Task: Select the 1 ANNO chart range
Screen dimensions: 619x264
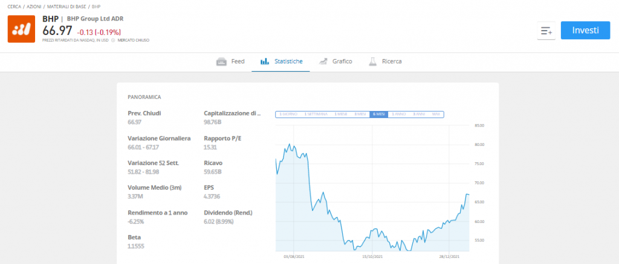Action: tap(398, 115)
